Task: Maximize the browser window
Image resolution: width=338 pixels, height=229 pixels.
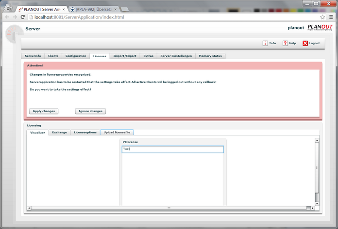Action: pyautogui.click(x=316, y=4)
